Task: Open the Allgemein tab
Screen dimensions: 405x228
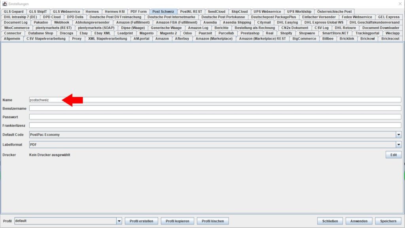Action: (12, 39)
